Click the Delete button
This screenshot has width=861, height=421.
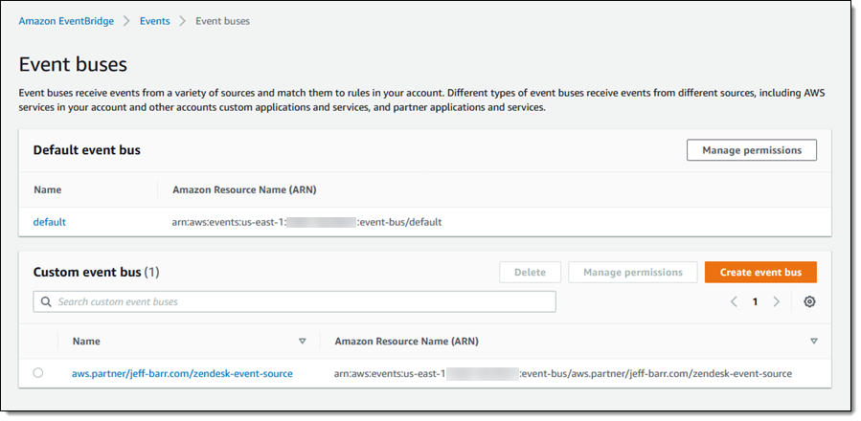point(530,272)
